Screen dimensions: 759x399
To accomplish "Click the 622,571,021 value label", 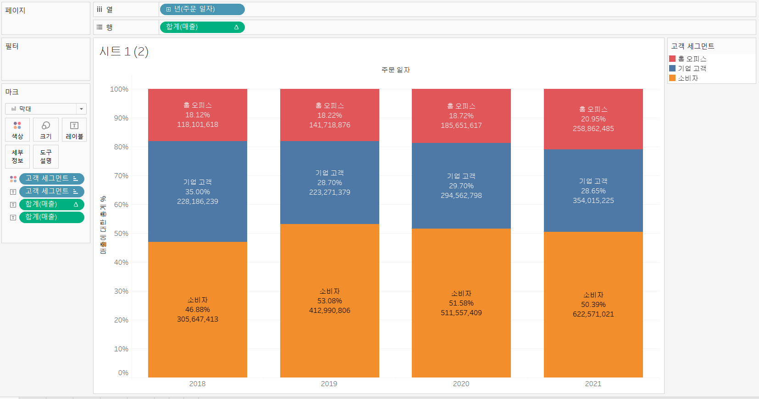I will tap(593, 314).
